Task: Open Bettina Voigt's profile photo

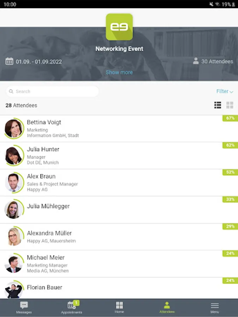Action: [x=14, y=129]
